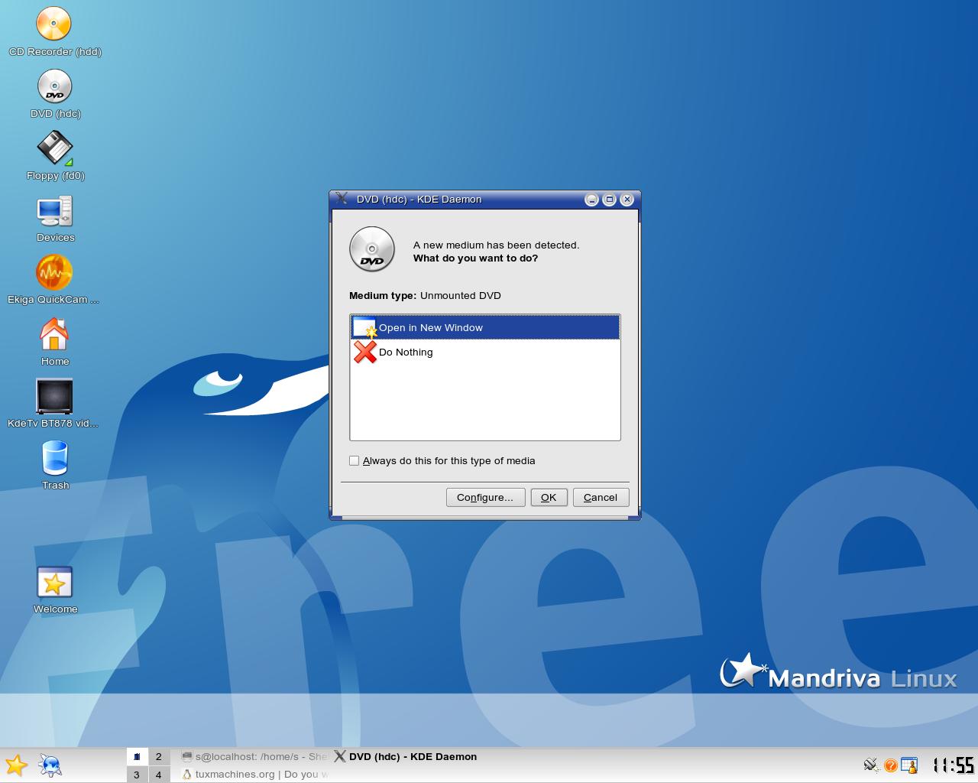Choose the Do Nothing action
The height and width of the screenshot is (783, 978).
click(485, 352)
